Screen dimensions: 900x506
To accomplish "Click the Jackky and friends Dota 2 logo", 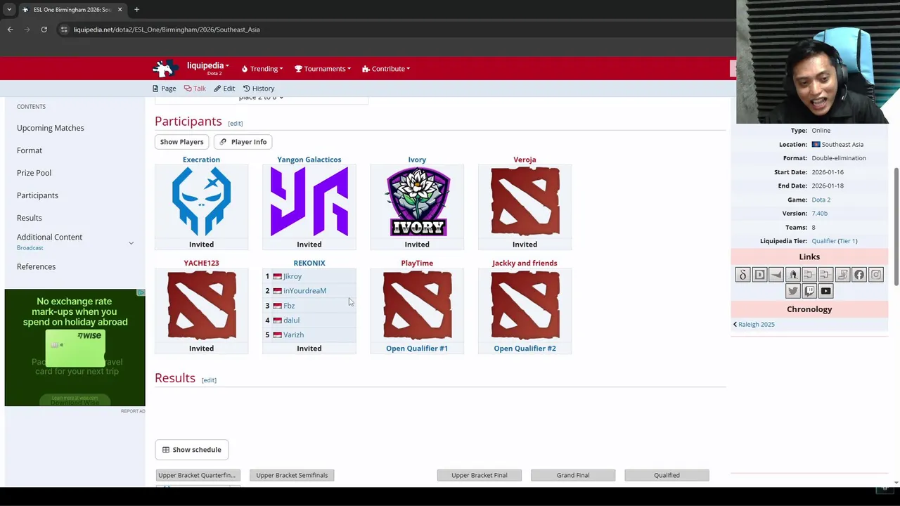I will pos(525,306).
